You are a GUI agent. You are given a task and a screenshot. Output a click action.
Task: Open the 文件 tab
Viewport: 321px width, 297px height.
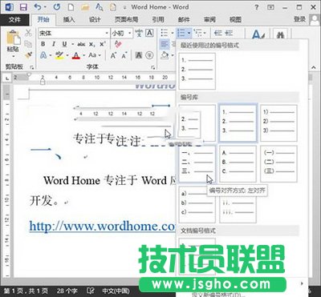14,19
